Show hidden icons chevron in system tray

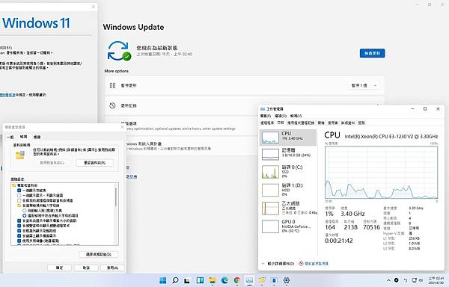pyautogui.click(x=388, y=280)
